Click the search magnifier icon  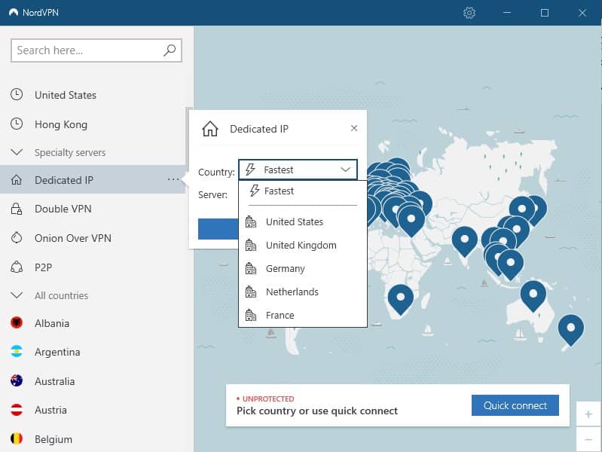[x=170, y=50]
